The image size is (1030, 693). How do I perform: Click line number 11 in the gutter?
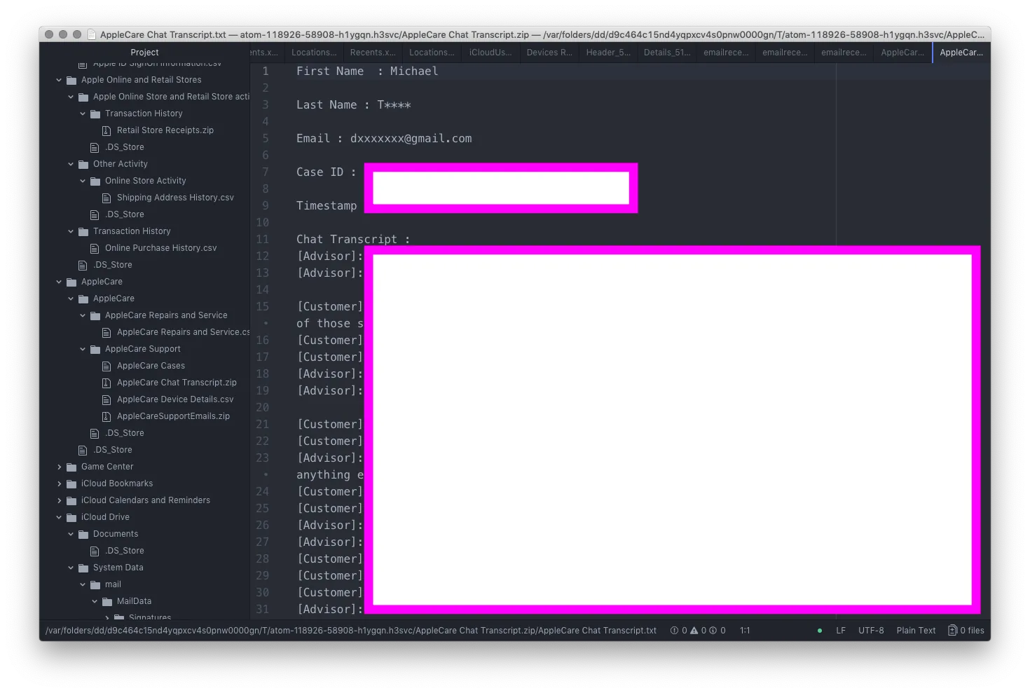coord(262,240)
